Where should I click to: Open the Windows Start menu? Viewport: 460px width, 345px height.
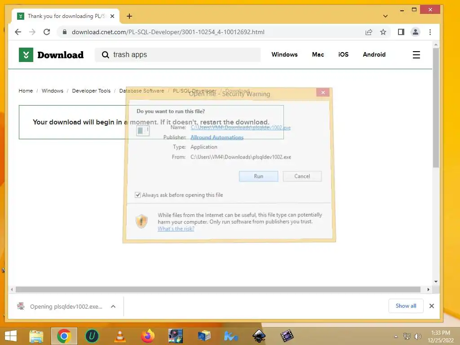(11, 336)
